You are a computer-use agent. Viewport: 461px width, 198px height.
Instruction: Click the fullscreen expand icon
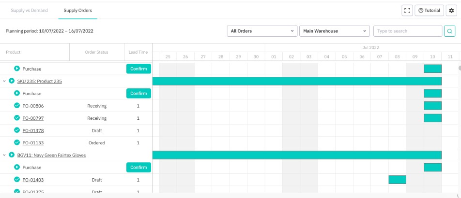(x=407, y=11)
